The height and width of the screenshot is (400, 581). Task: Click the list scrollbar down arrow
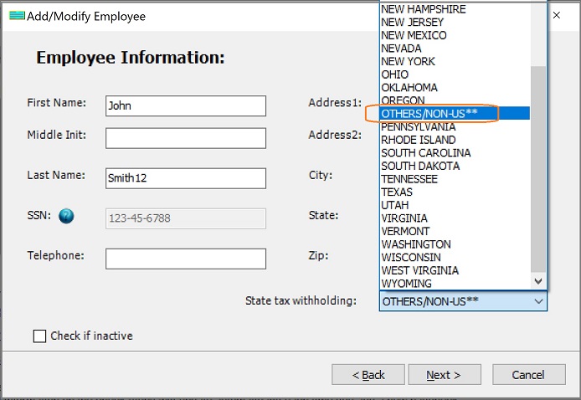click(538, 282)
